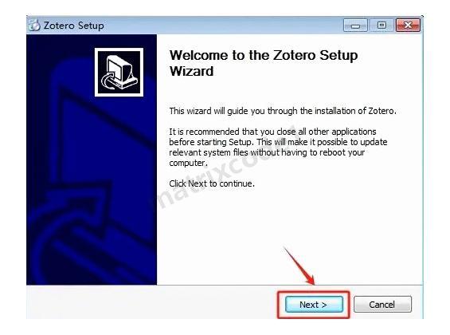The image size is (450, 335).
Task: Click the 'Click Next to continue.' text
Action: [212, 183]
